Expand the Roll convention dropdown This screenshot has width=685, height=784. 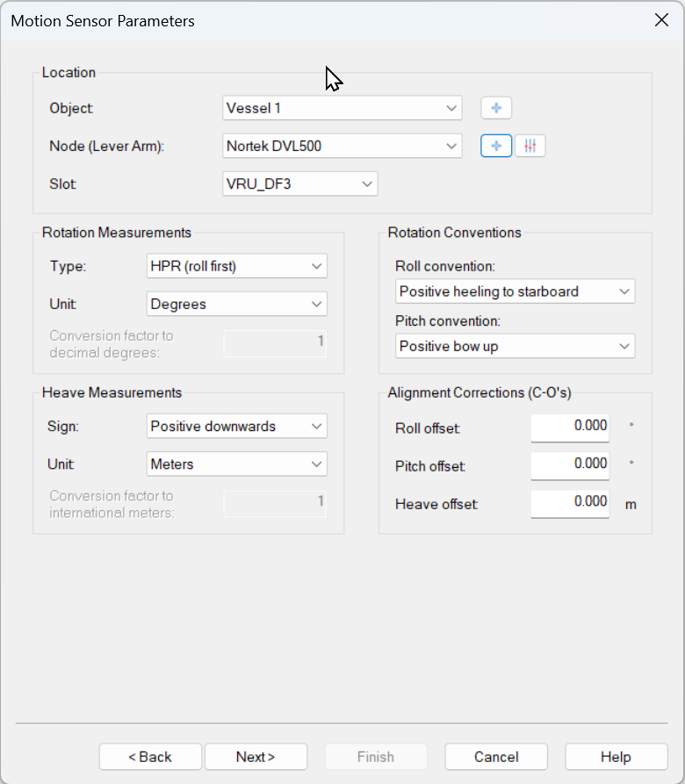tap(515, 291)
